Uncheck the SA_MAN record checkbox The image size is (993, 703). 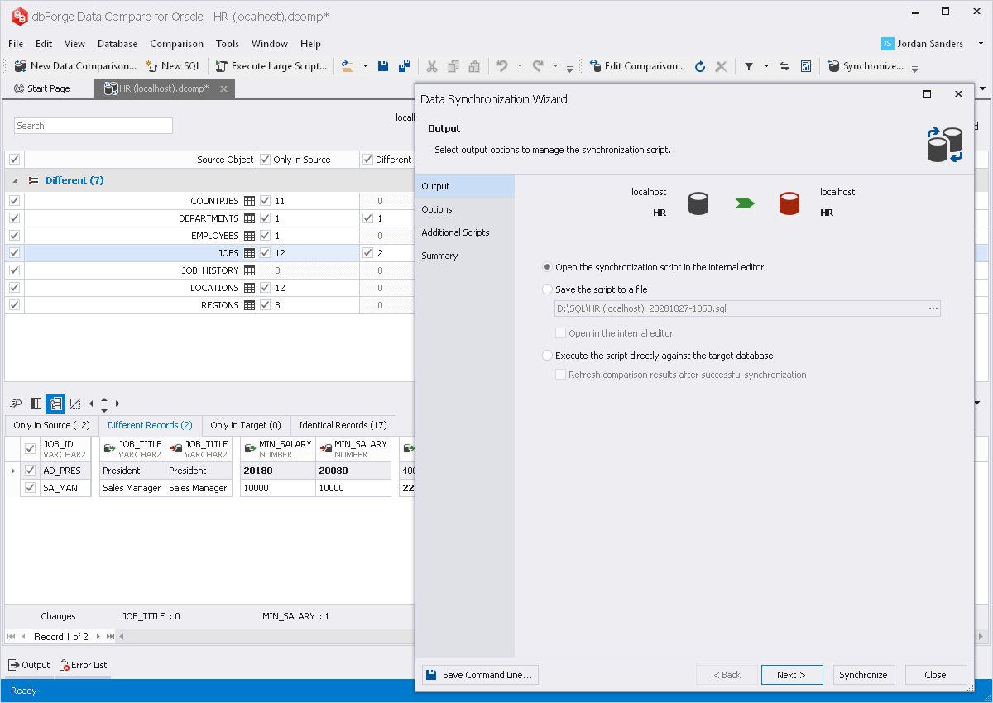(x=31, y=488)
